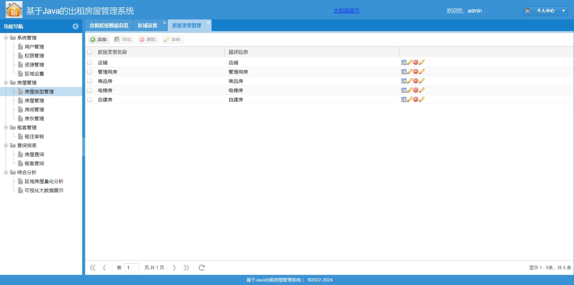
Task: Open 租客查询 in the navigation tree
Action: 34,163
